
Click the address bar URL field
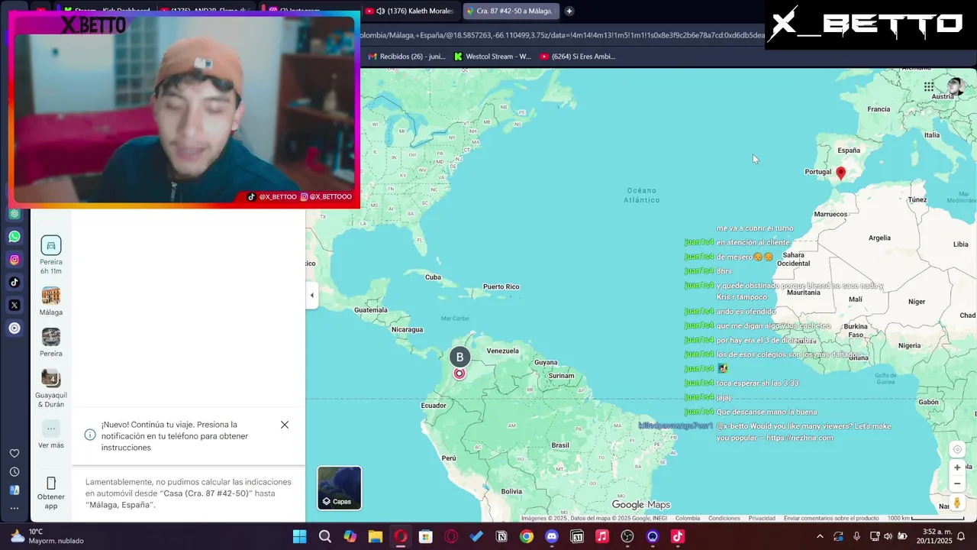pyautogui.click(x=561, y=35)
